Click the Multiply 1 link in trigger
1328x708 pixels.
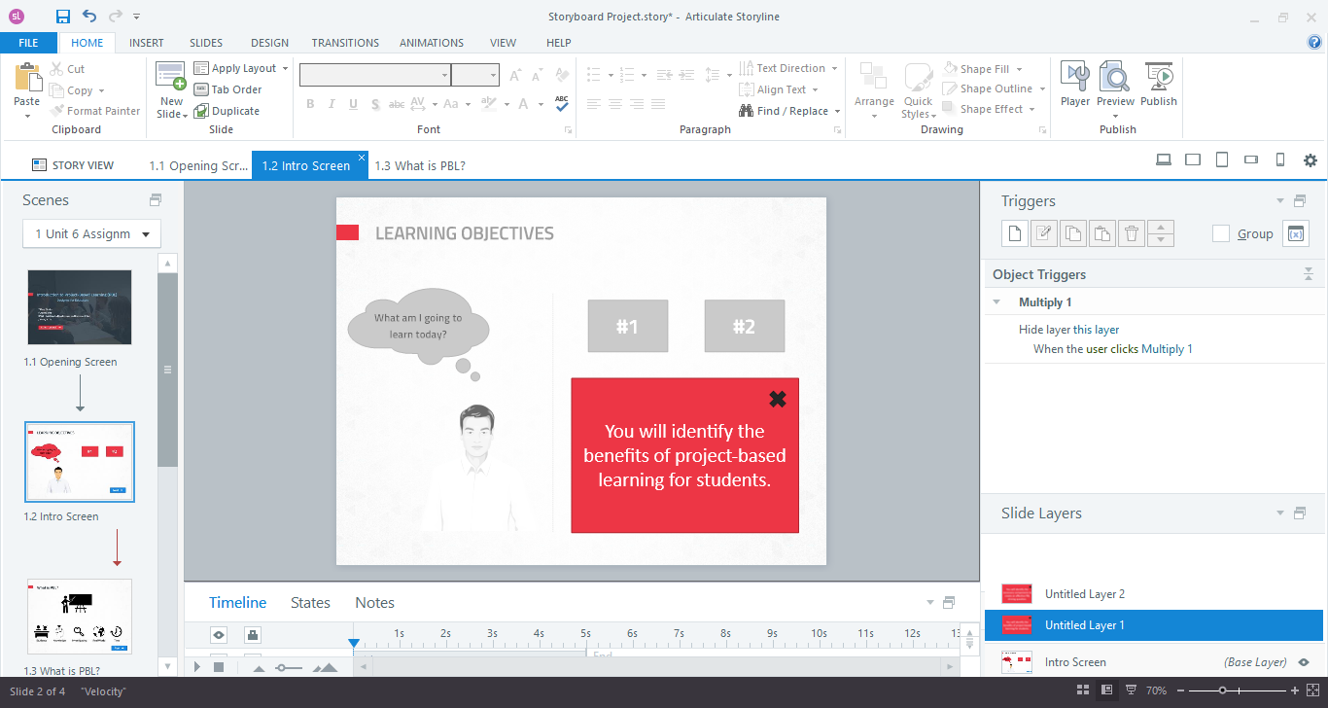[x=1167, y=349]
